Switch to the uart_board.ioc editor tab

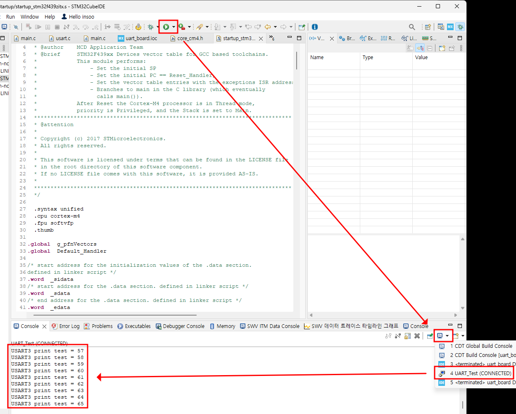(x=138, y=38)
